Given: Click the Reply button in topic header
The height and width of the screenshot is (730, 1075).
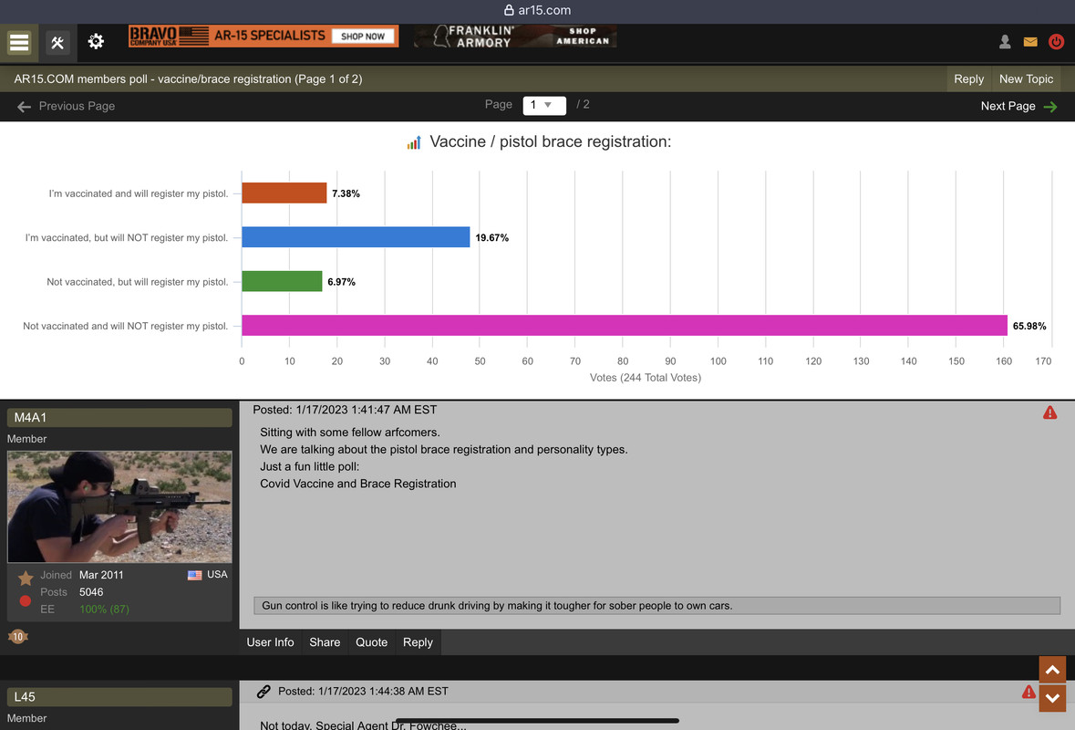Looking at the screenshot, I should [x=968, y=78].
